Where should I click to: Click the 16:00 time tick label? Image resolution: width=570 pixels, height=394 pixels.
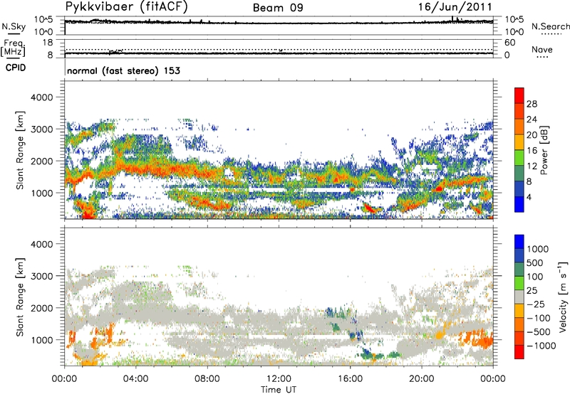tap(350, 379)
